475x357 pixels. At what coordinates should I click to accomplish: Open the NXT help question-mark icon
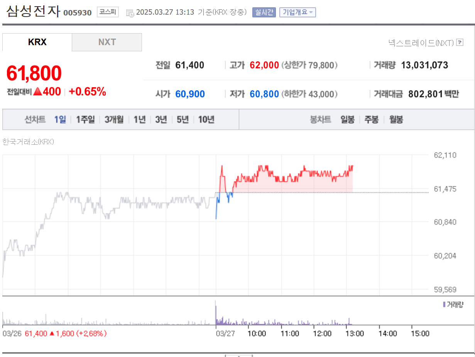[460, 42]
